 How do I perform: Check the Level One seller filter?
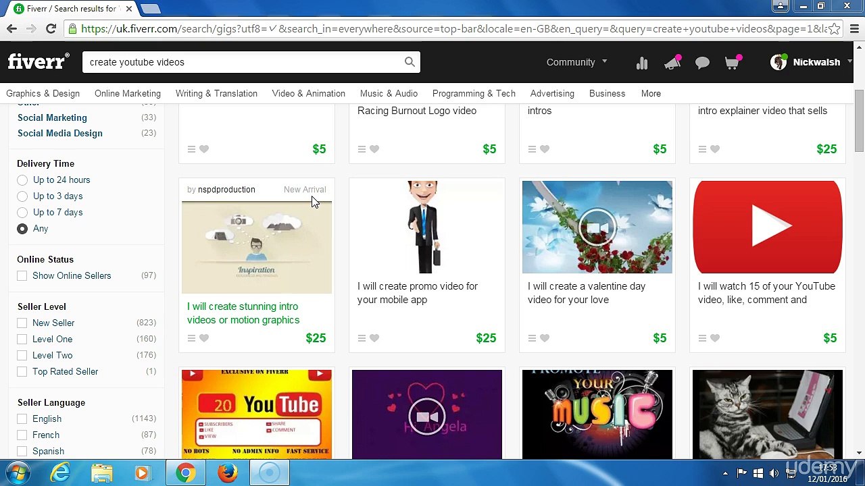[x=22, y=340]
